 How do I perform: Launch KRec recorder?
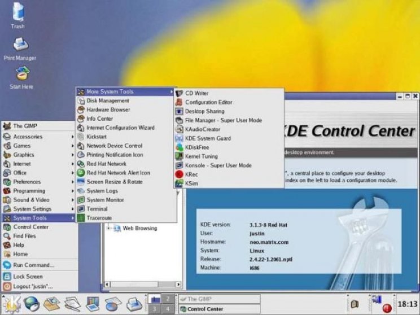pyautogui.click(x=229, y=174)
